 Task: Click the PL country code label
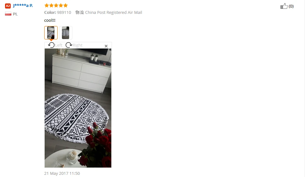[x=15, y=14]
